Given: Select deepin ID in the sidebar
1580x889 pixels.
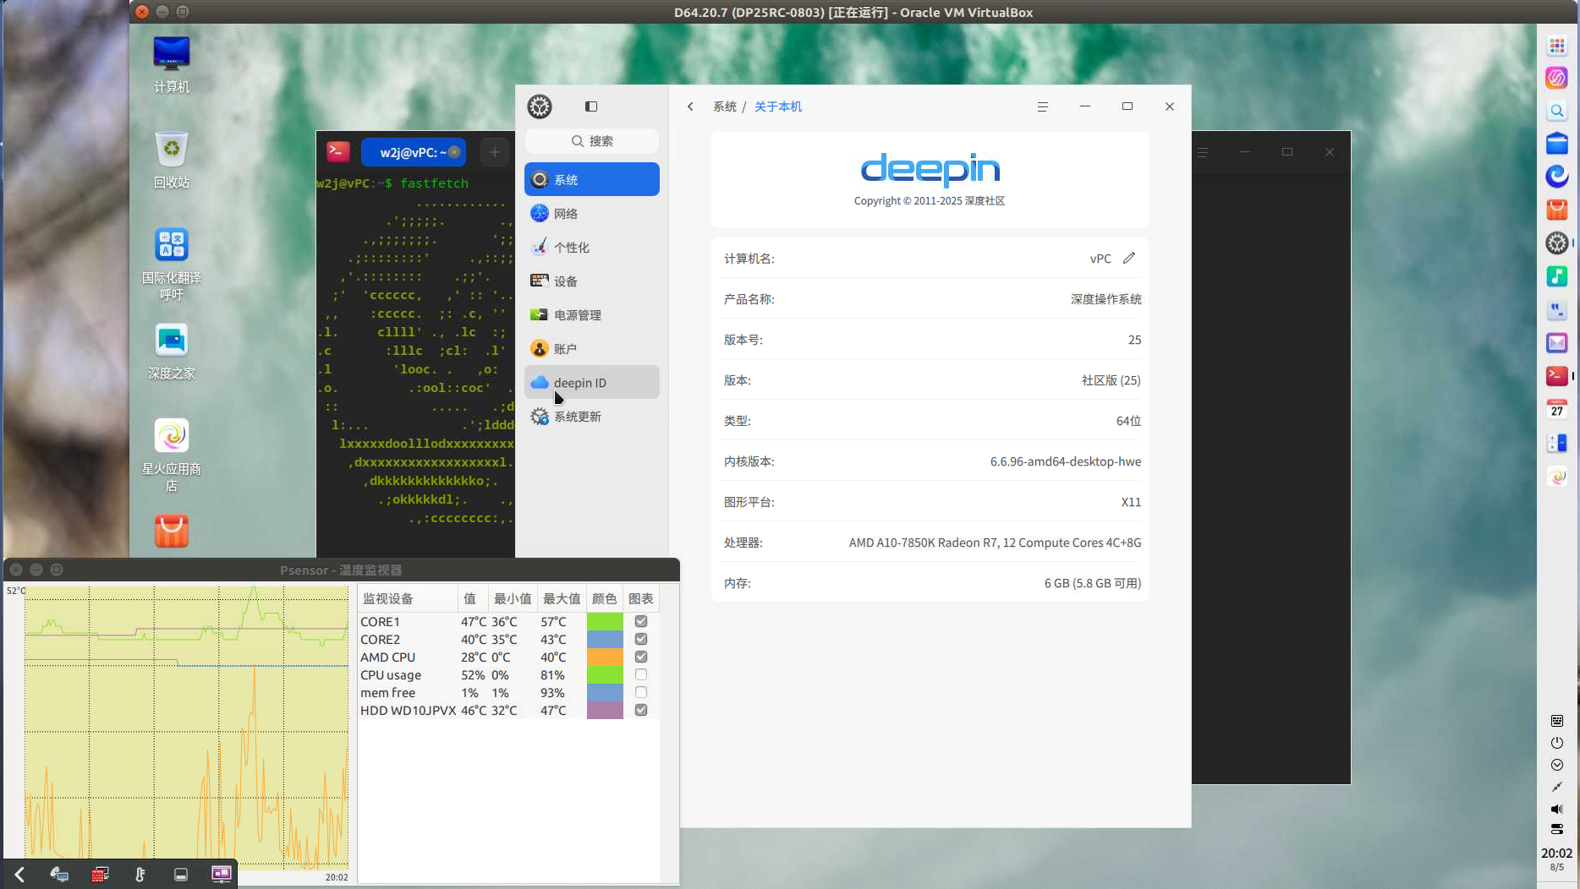Looking at the screenshot, I should click(591, 382).
